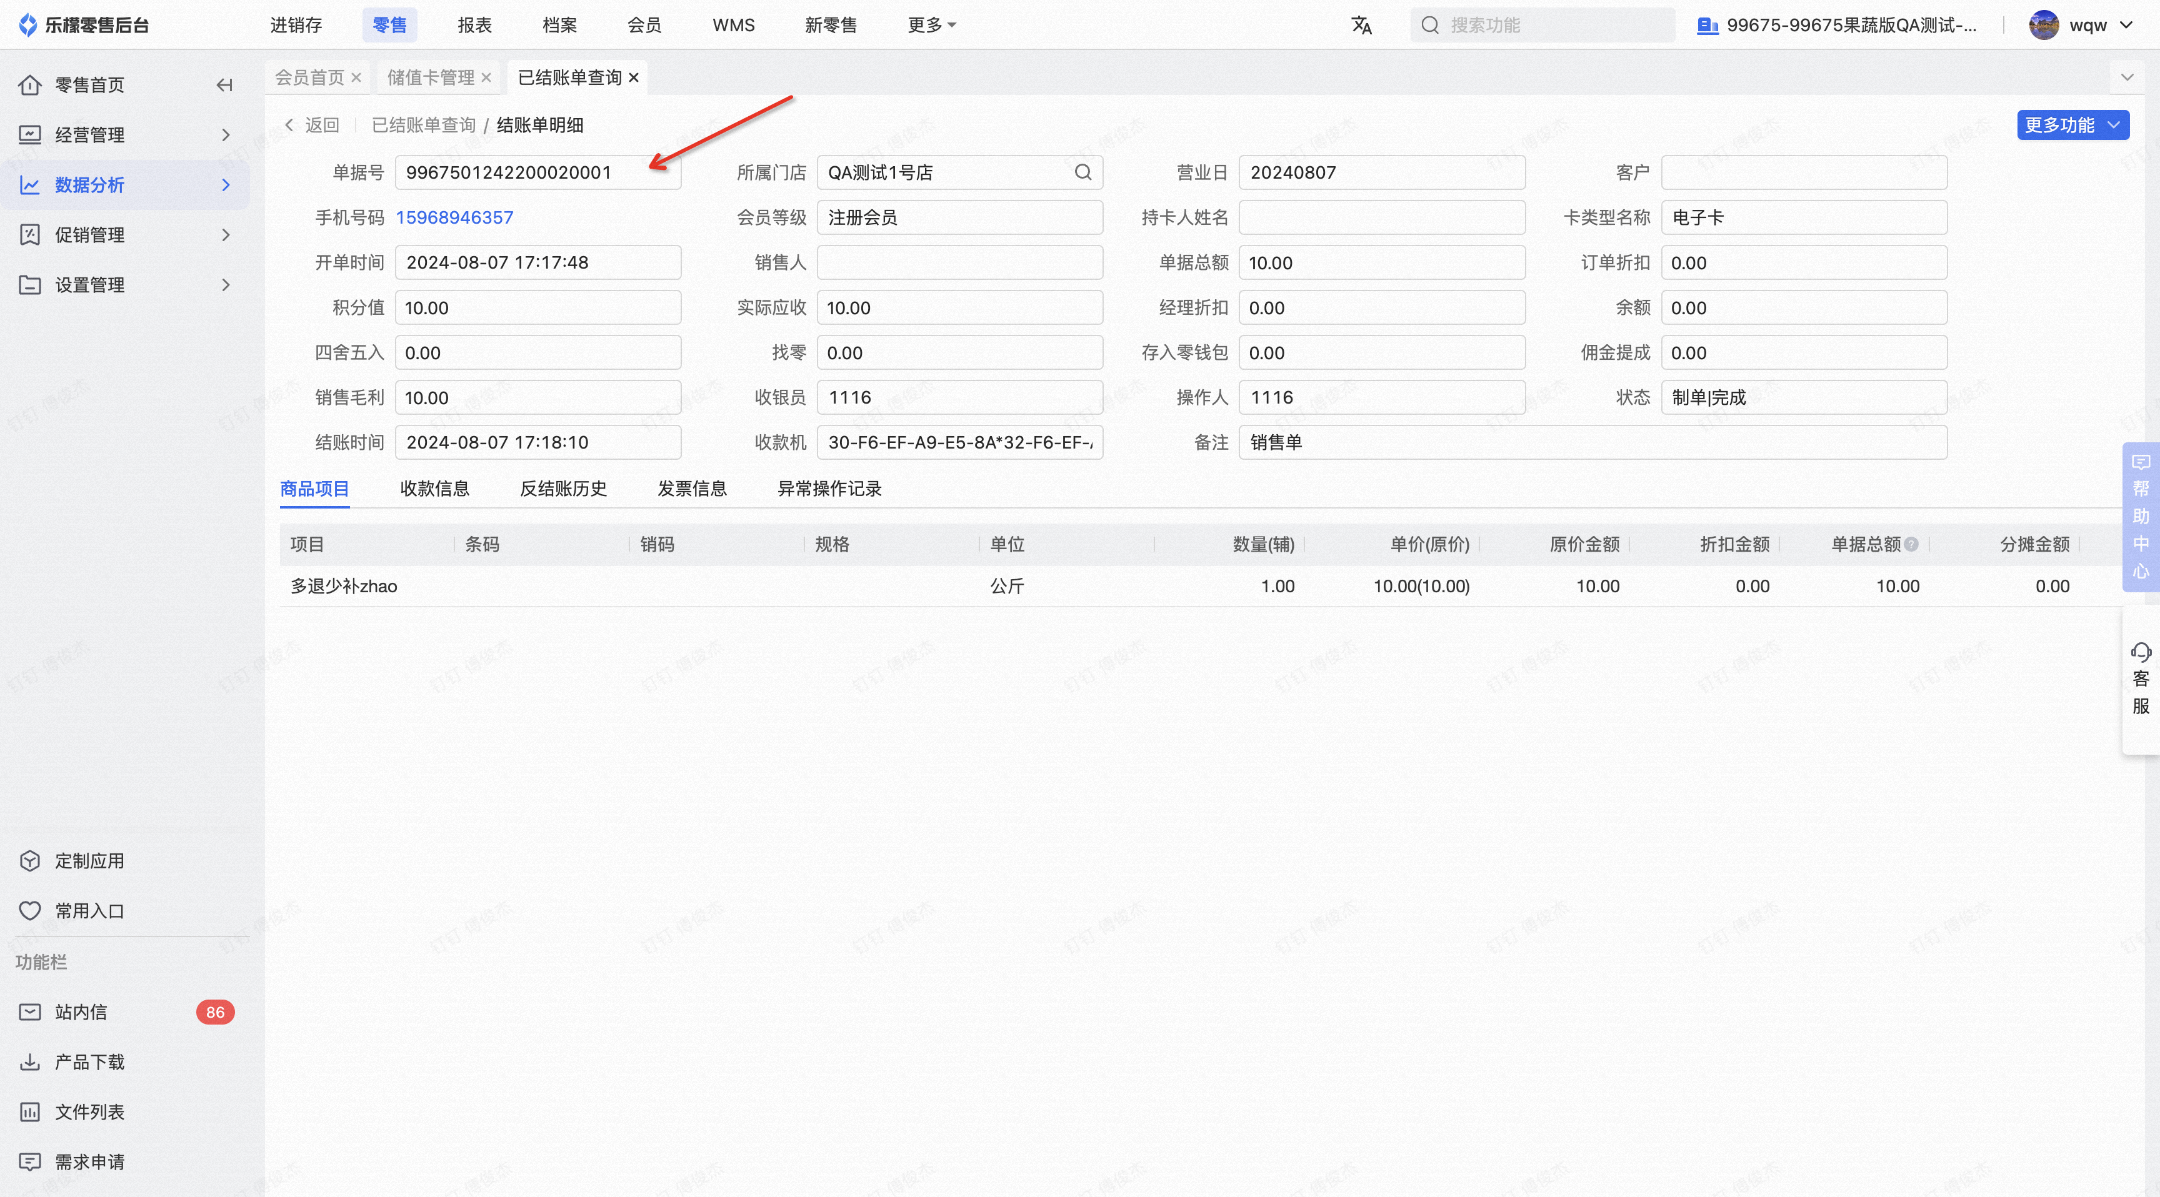Click the 数据分析 chart icon

pyautogui.click(x=29, y=184)
